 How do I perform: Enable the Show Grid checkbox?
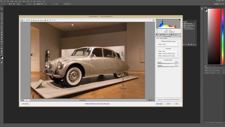tap(157, 99)
